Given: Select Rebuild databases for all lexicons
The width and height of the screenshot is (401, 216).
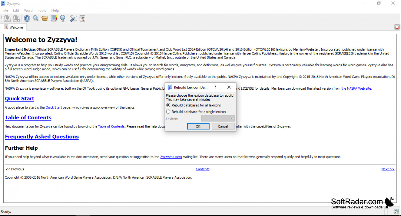Looking at the screenshot, I should coord(193,105).
